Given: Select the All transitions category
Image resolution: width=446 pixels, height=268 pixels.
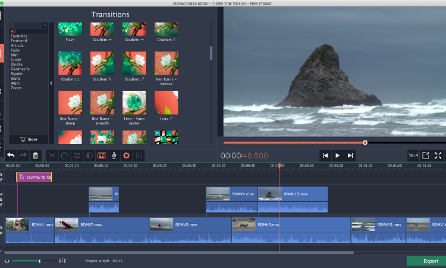Looking at the screenshot, I should click(x=13, y=32).
